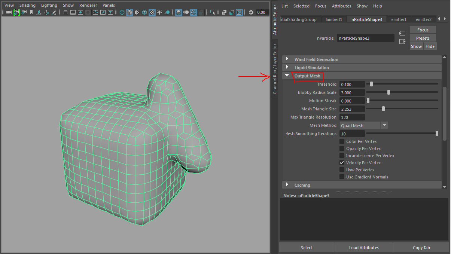Open Presets for nParticleShape3

[x=423, y=38]
